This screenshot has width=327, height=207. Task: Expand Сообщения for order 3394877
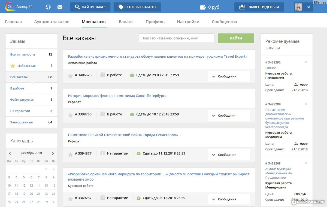tap(229, 155)
